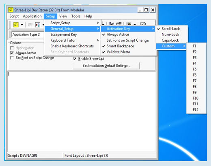Toggle Set Font on Script Change menu item
Viewport: 211px width, 166px height.
(x=128, y=40)
